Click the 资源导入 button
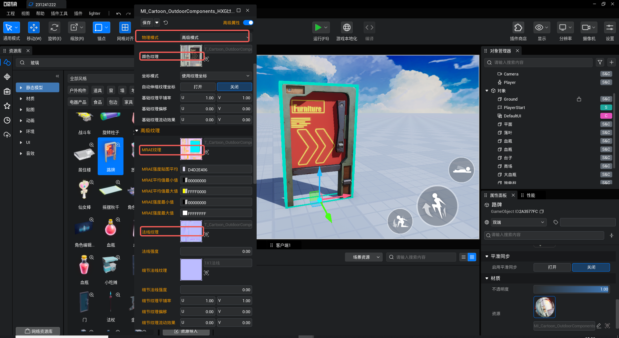The image size is (619, 338). [186, 331]
